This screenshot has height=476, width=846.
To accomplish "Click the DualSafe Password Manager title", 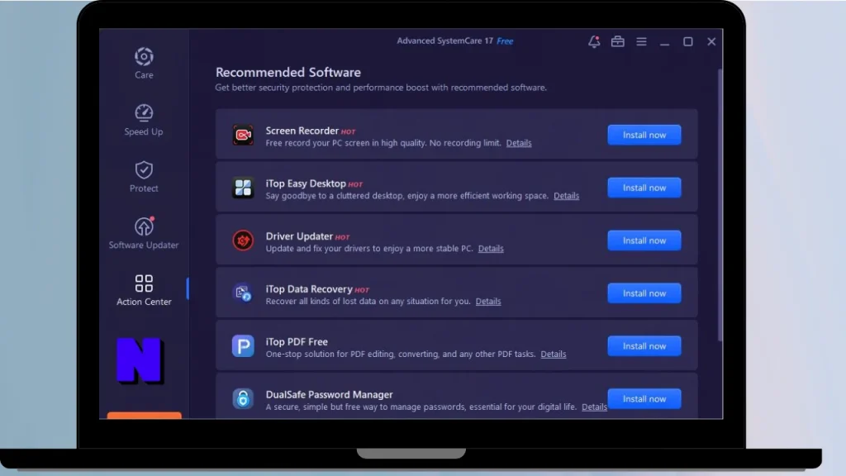I will pos(329,394).
